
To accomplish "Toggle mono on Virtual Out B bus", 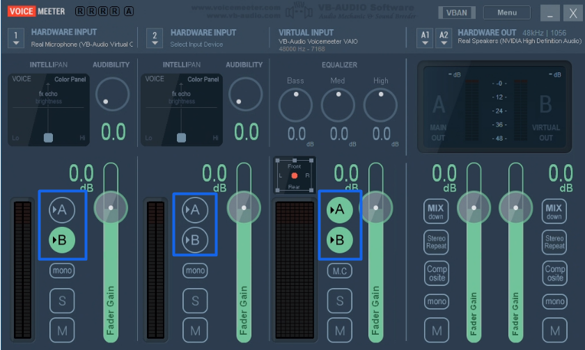I will 555,301.
